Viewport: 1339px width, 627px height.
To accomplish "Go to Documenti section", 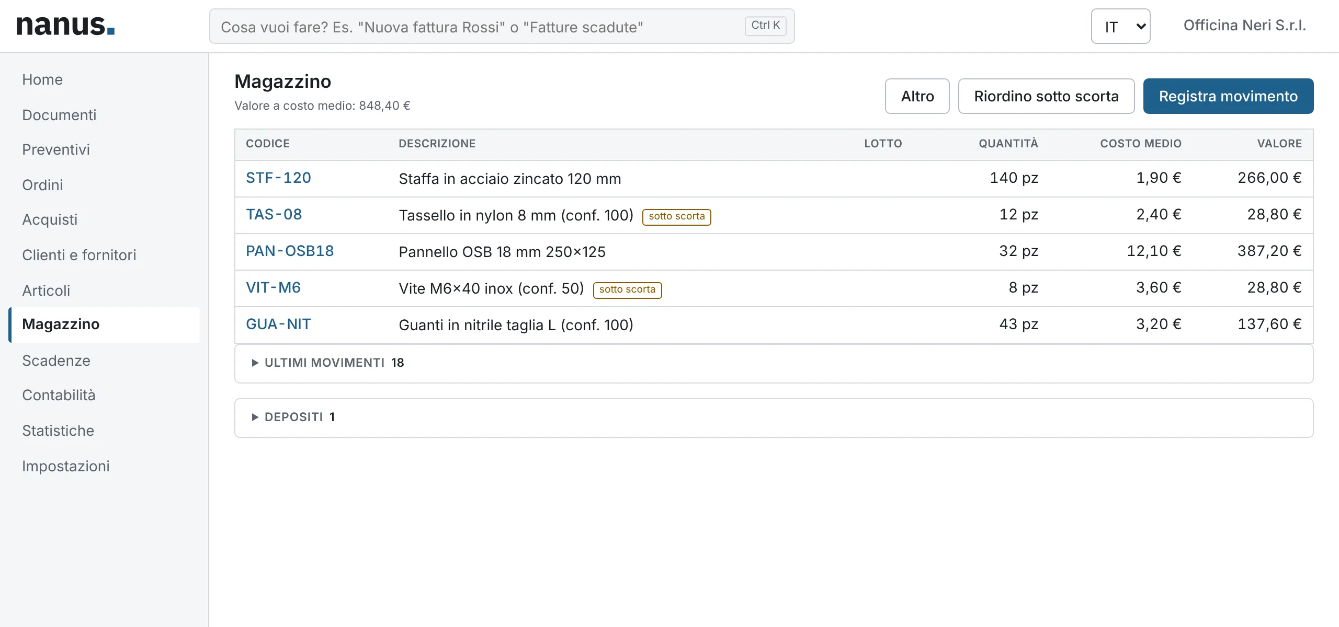I will point(104,115).
